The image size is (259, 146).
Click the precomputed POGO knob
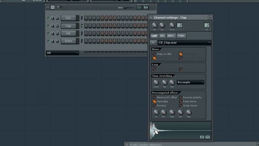pos(172,112)
